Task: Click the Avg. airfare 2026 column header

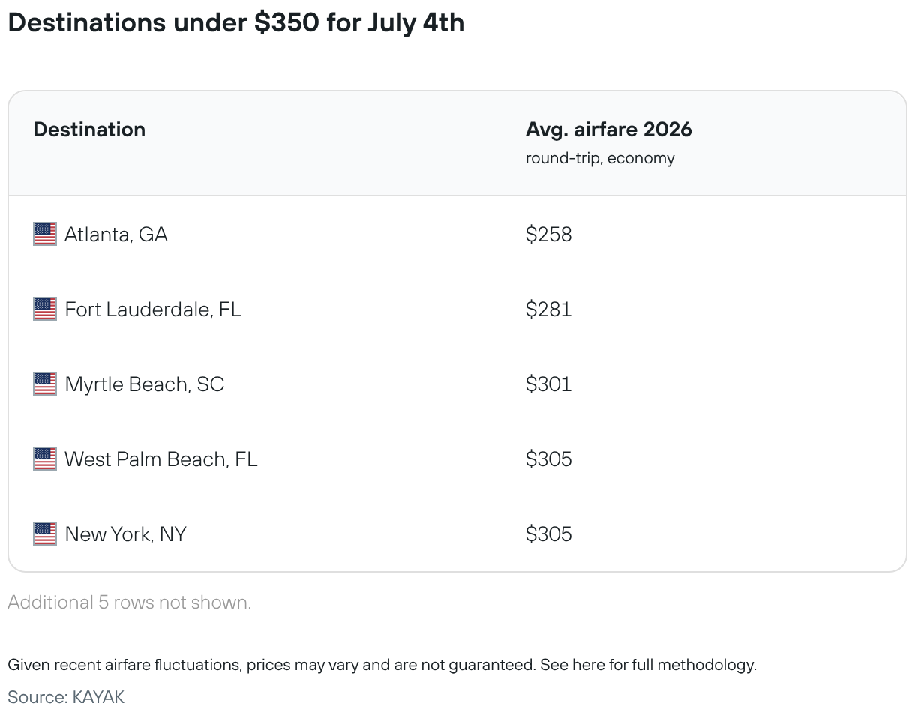Action: tap(609, 129)
